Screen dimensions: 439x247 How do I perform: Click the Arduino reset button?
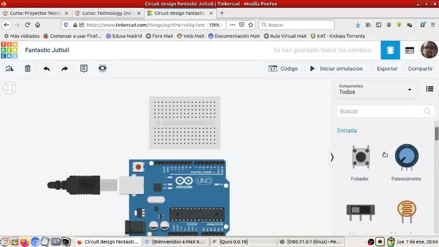point(138,167)
